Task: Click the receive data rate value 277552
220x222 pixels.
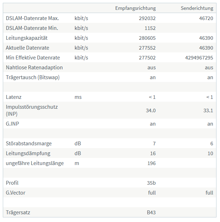Action: click(x=147, y=48)
